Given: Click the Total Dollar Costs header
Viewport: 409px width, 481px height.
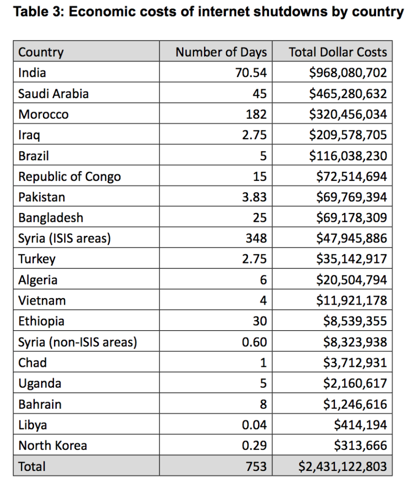Looking at the screenshot, I should [x=332, y=51].
